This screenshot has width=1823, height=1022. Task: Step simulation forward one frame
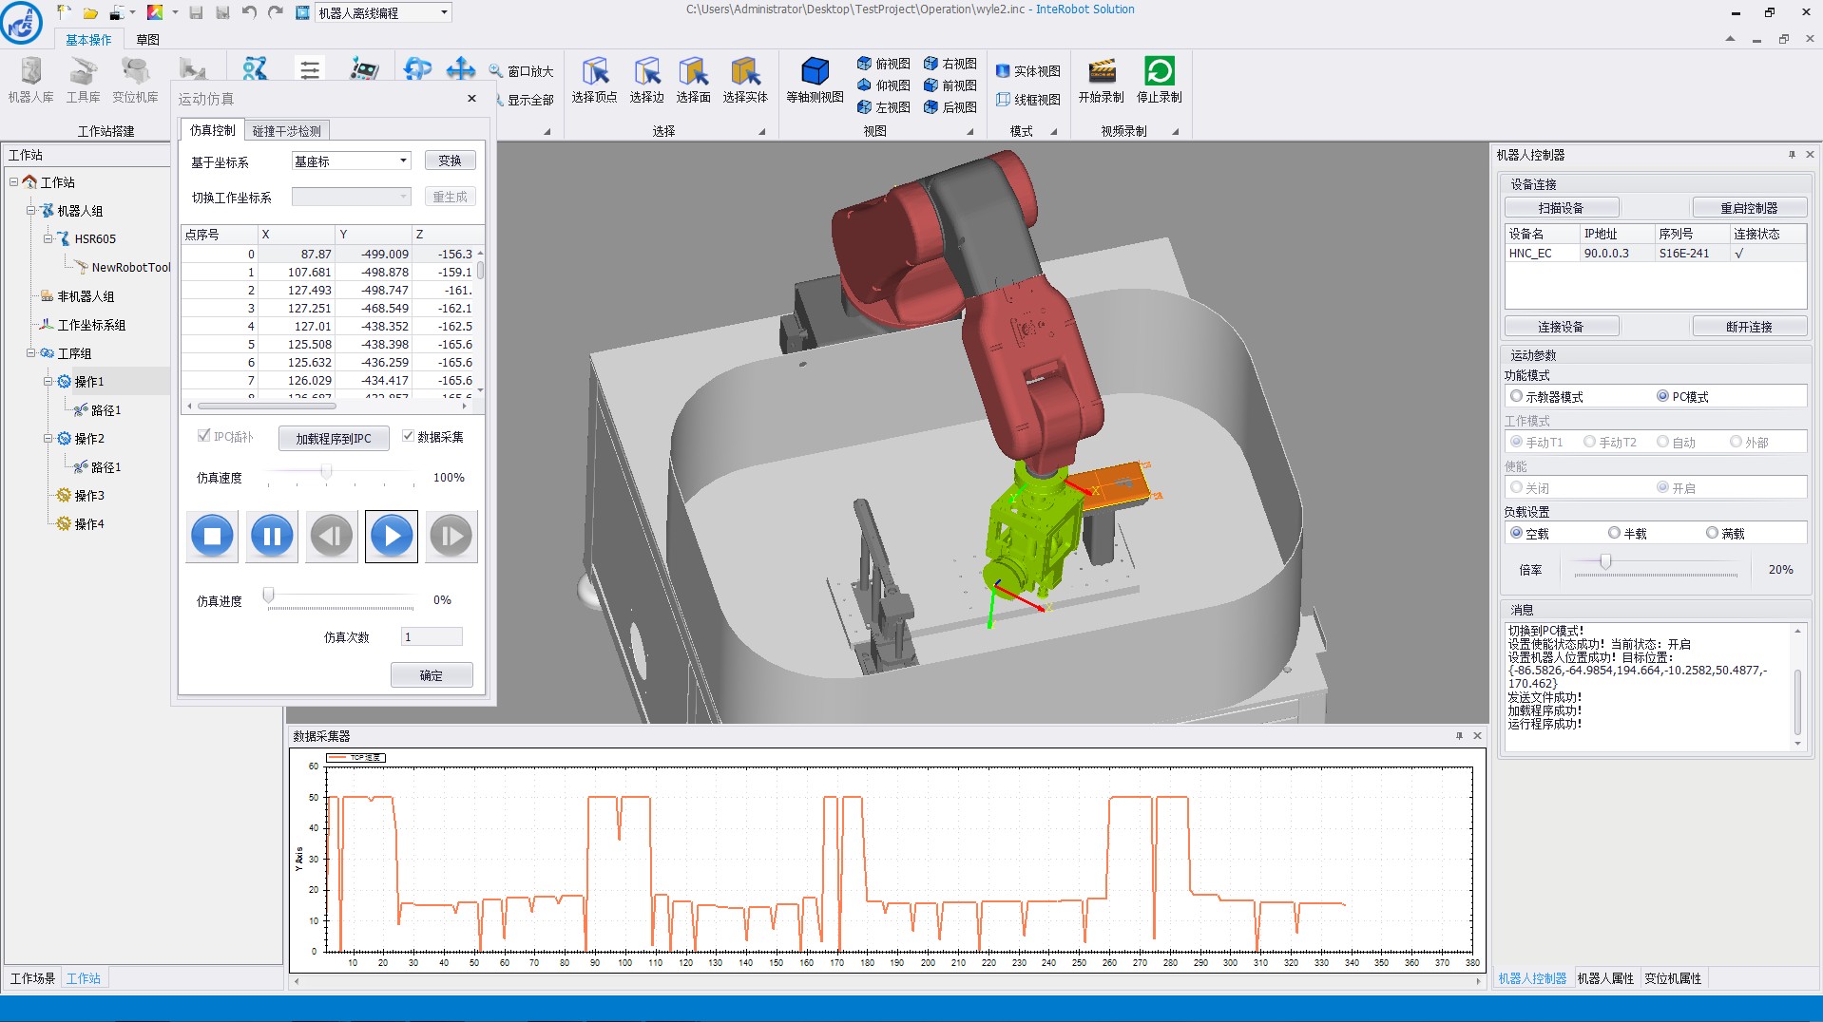pyautogui.click(x=451, y=537)
